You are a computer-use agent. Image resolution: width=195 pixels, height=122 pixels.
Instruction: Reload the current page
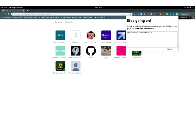click(9, 14)
